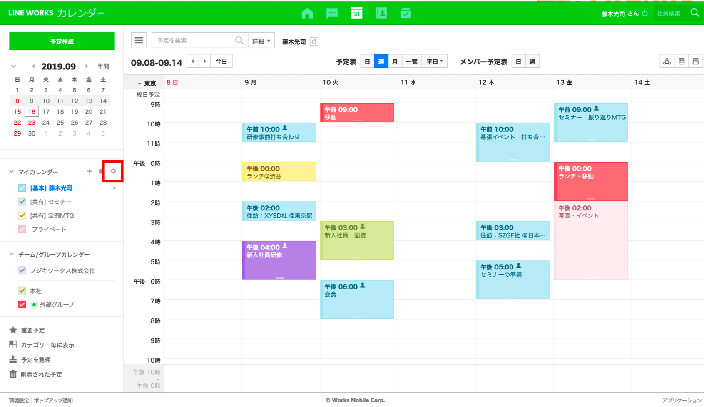This screenshot has width=704, height=407.
Task: Click the 予定作成 button
Action: pyautogui.click(x=62, y=42)
